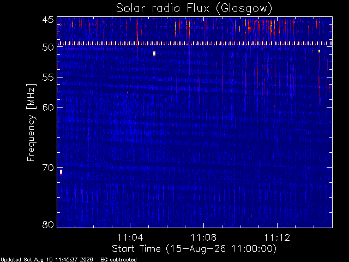Screen dimensions: 349x262
Task: Click the 50 MHz frequency axis label
Action: [x=48, y=47]
